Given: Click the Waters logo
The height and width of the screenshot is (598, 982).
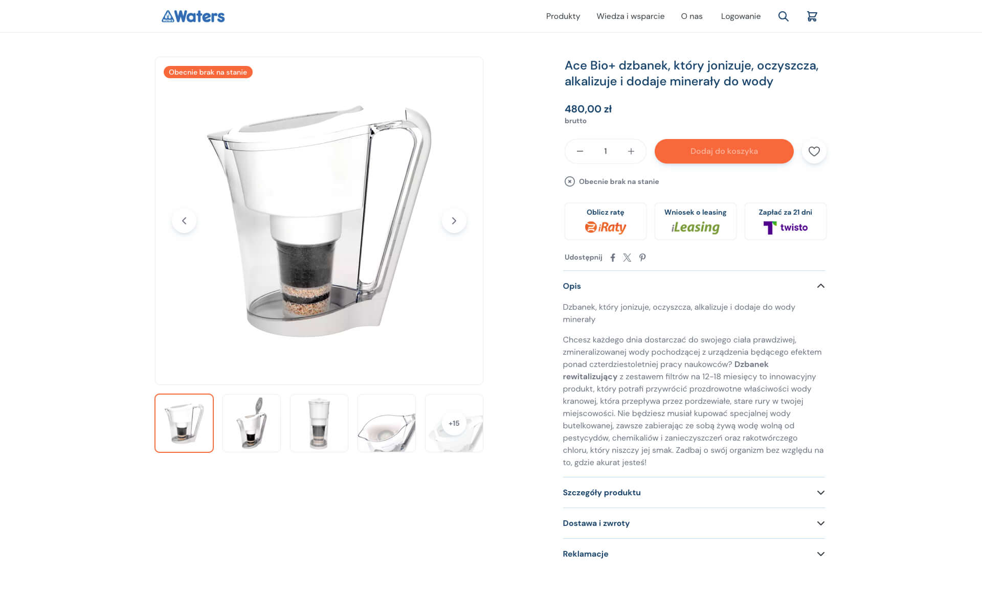Looking at the screenshot, I should (193, 16).
